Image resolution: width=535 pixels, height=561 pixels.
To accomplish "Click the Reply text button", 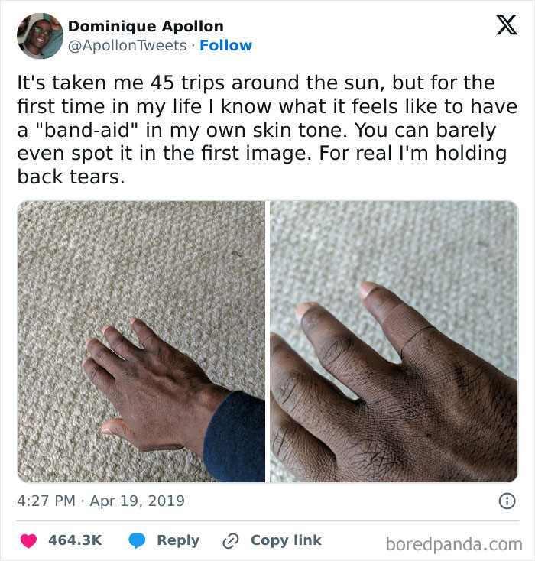I will (178, 540).
